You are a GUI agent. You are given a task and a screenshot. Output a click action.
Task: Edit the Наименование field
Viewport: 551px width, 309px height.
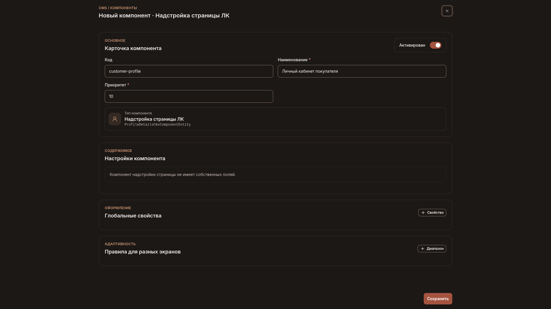pyautogui.click(x=362, y=71)
